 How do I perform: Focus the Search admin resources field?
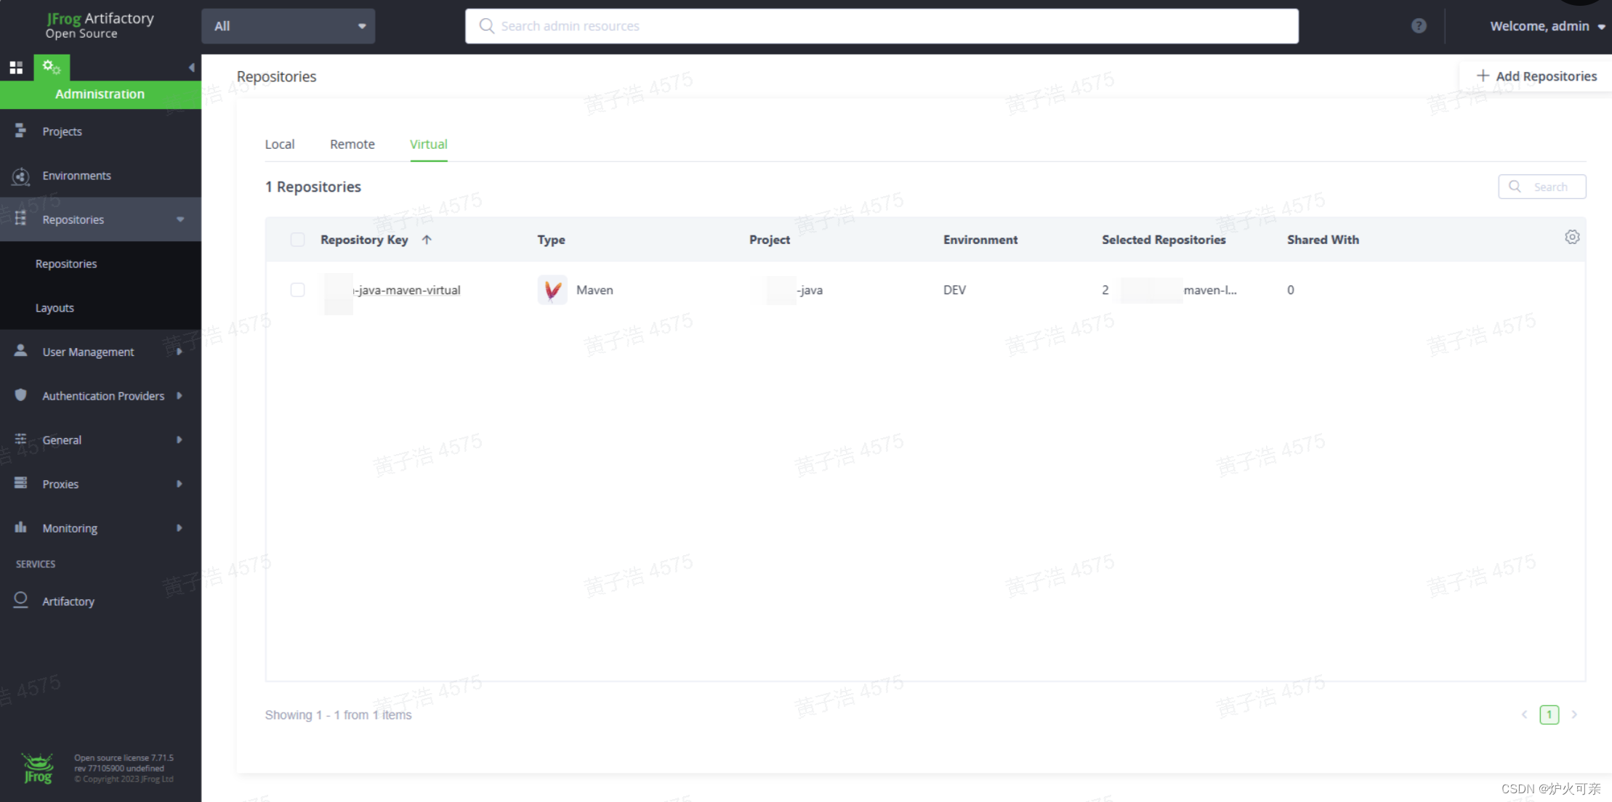click(x=882, y=26)
